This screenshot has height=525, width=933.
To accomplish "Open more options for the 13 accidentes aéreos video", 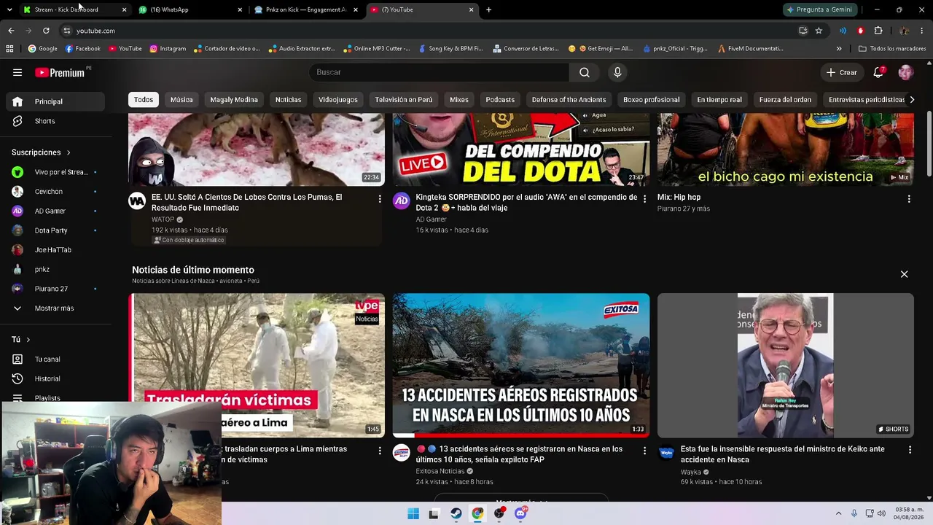I will [644, 451].
